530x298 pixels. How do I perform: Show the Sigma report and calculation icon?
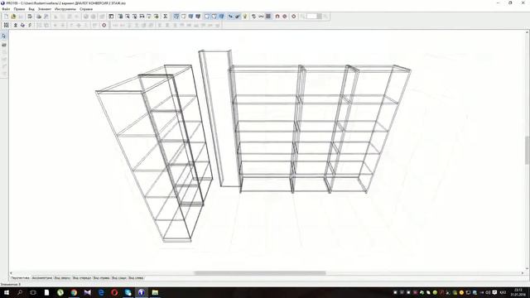pos(166,17)
